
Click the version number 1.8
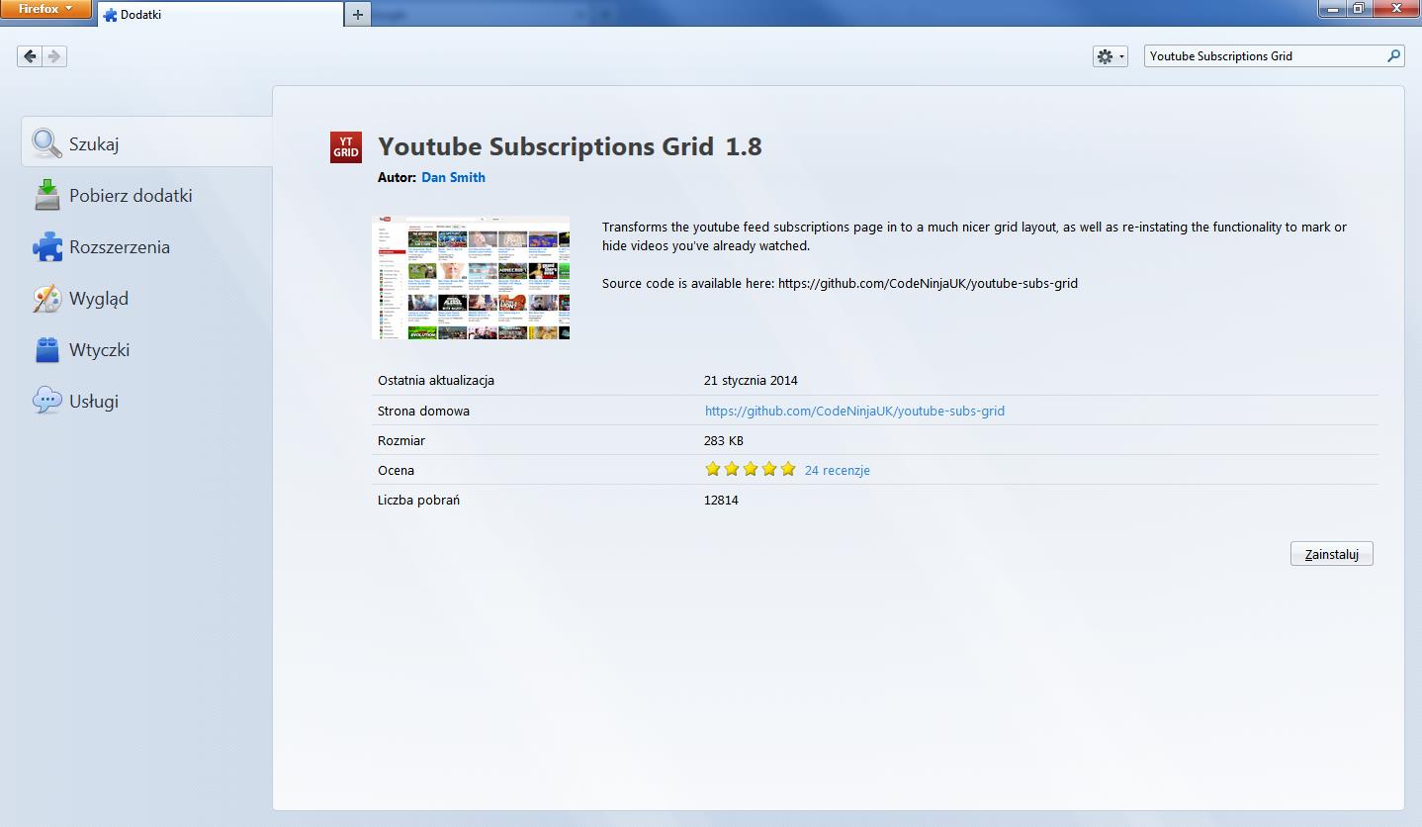point(744,146)
